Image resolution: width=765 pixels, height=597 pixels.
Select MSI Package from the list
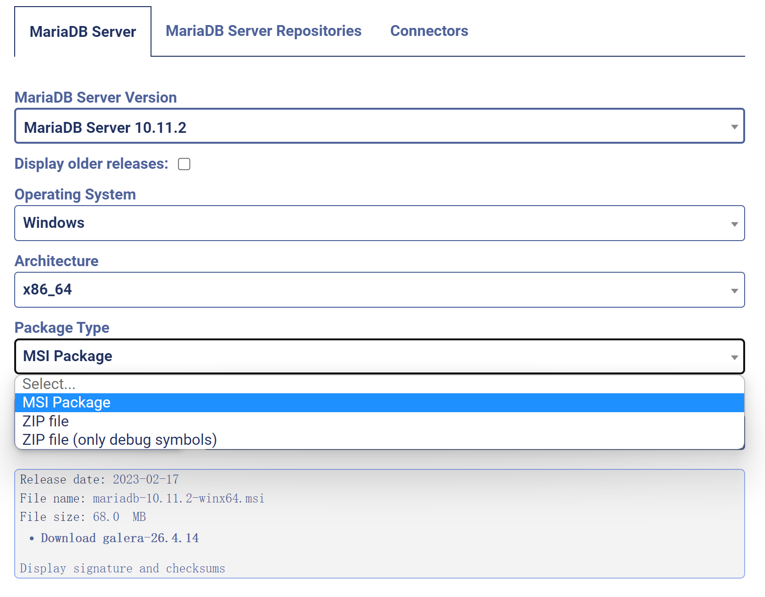pyautogui.click(x=379, y=402)
